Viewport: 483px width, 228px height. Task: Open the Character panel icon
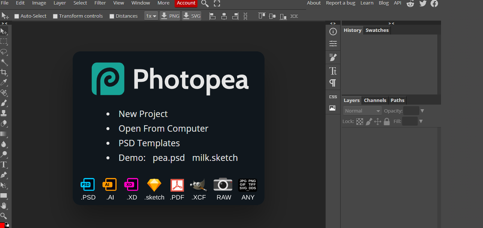333,70
